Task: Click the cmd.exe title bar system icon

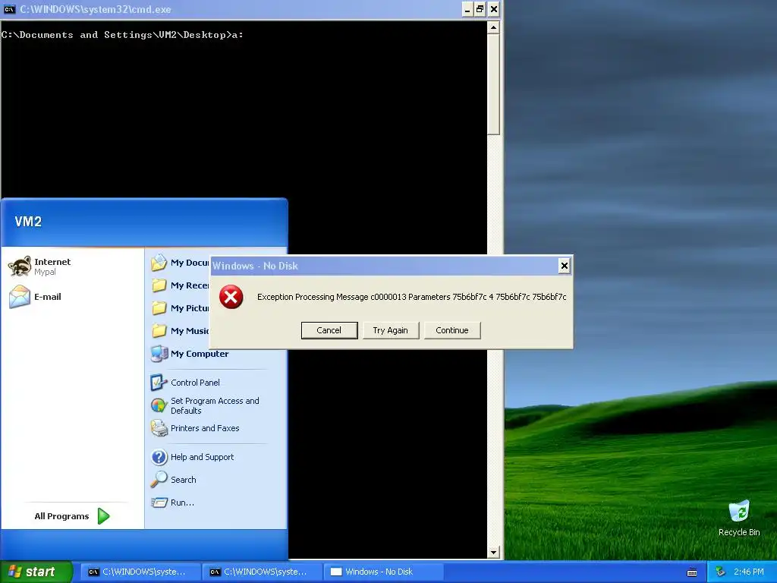Action: [x=9, y=9]
